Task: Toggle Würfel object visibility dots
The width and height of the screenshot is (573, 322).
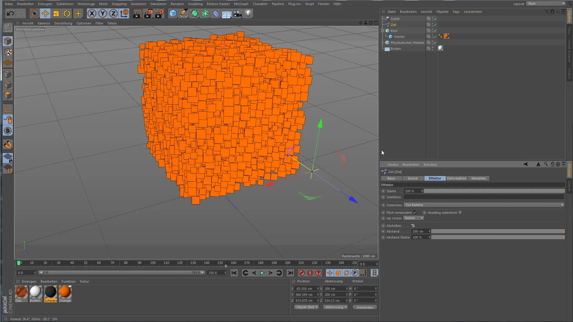Action: pos(433,36)
